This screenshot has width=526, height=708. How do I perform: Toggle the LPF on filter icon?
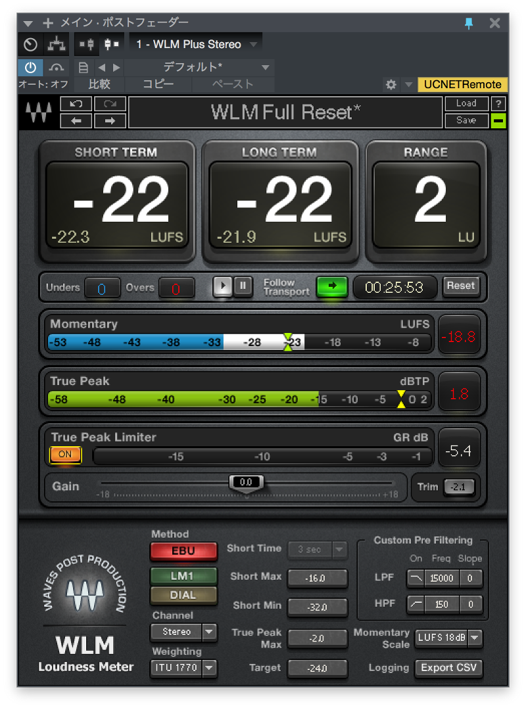click(x=416, y=578)
